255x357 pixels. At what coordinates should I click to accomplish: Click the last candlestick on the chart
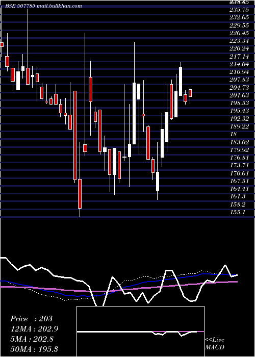coord(190,93)
